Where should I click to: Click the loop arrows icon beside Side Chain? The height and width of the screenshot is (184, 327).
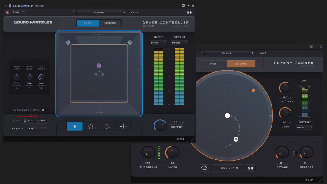point(204,168)
